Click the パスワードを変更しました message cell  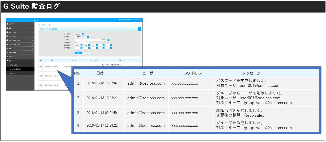coord(266,83)
